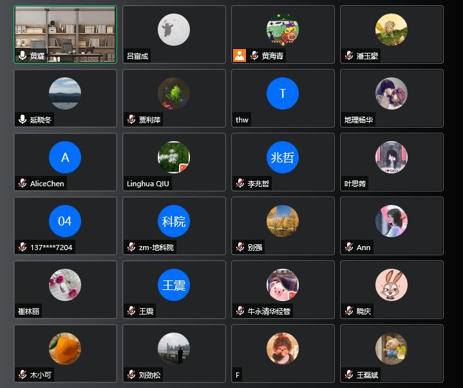Screen dimensions: 463x388
Task: Click the muted mic icon next to 137****7204
Action: pos(23,247)
